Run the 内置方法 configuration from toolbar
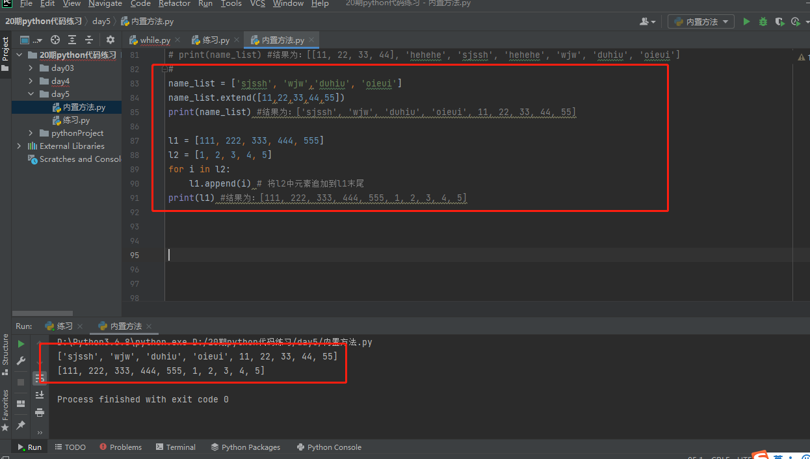810x459 pixels. coord(746,21)
